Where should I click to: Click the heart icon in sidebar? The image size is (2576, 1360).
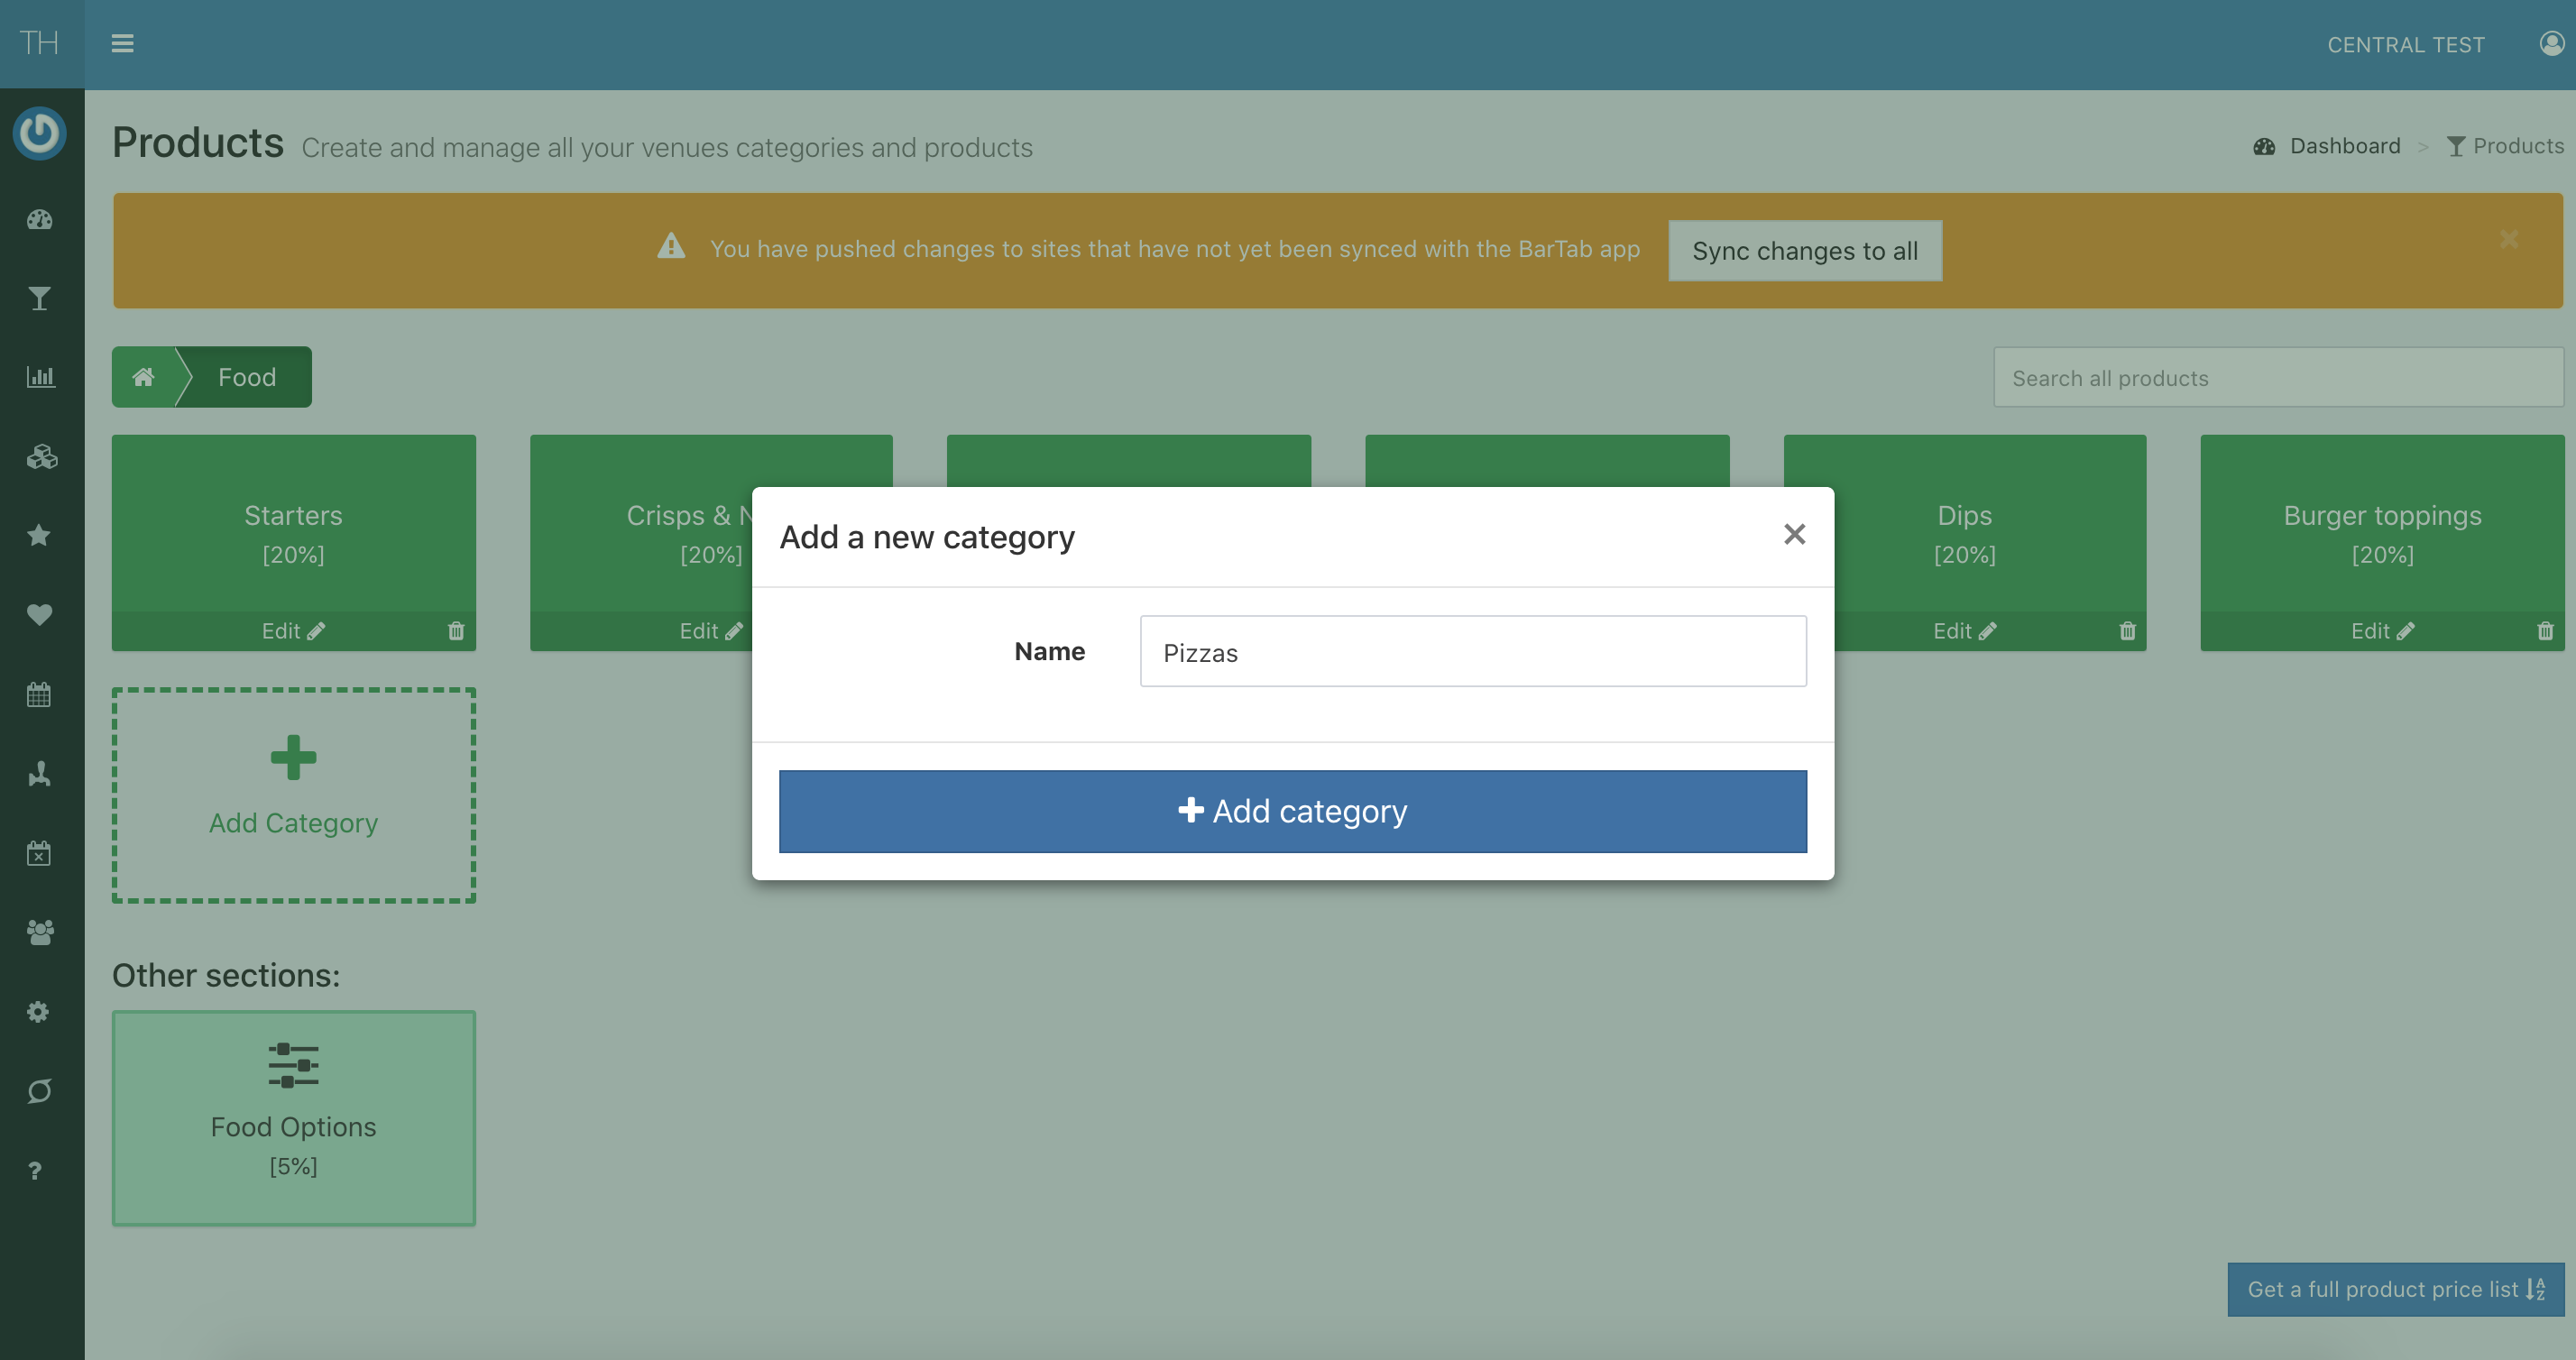(x=39, y=614)
